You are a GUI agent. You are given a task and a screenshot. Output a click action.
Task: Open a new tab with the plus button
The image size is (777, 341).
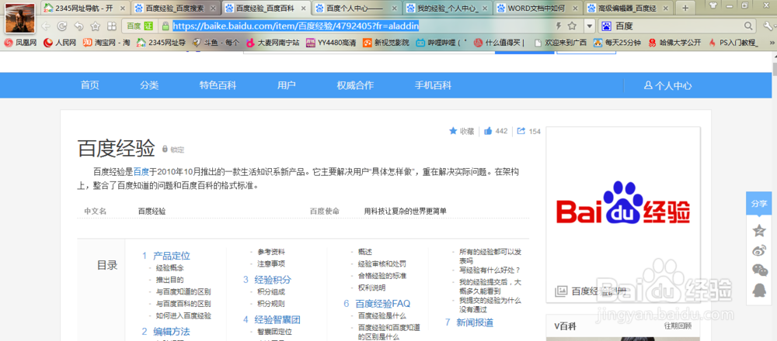point(685,8)
